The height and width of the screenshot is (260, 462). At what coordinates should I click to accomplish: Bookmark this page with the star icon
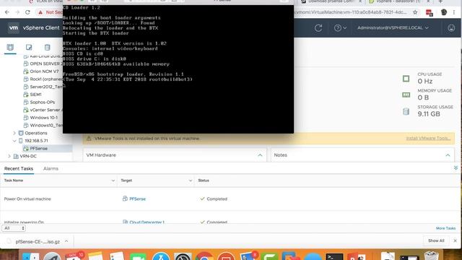[415, 12]
